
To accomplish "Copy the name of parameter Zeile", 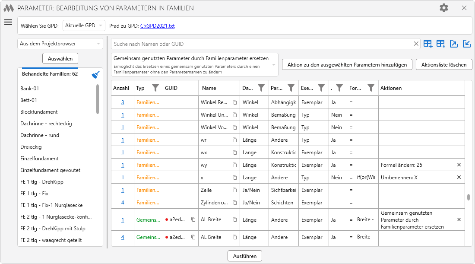I will click(235, 190).
